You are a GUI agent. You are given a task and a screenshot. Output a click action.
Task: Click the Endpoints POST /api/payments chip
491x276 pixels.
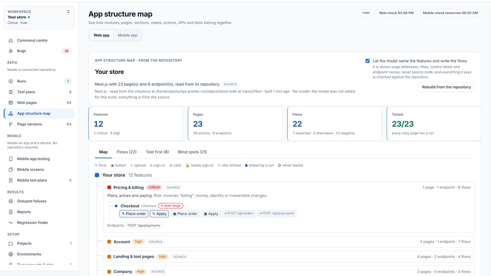pyautogui.click(x=144, y=225)
